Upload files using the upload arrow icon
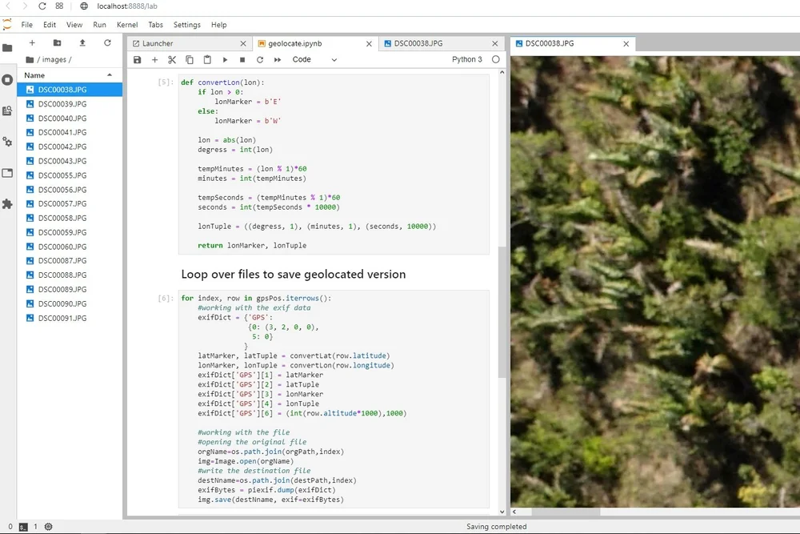This screenshot has height=534, width=800. coord(82,42)
